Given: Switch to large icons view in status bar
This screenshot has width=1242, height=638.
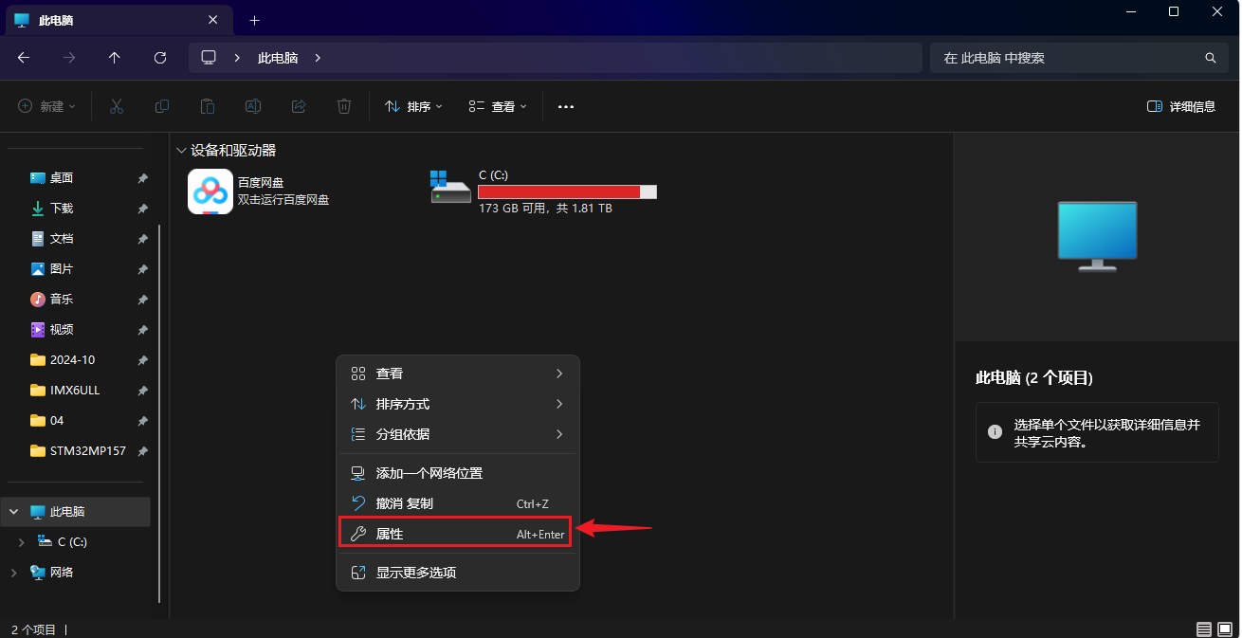Looking at the screenshot, I should point(1226,629).
